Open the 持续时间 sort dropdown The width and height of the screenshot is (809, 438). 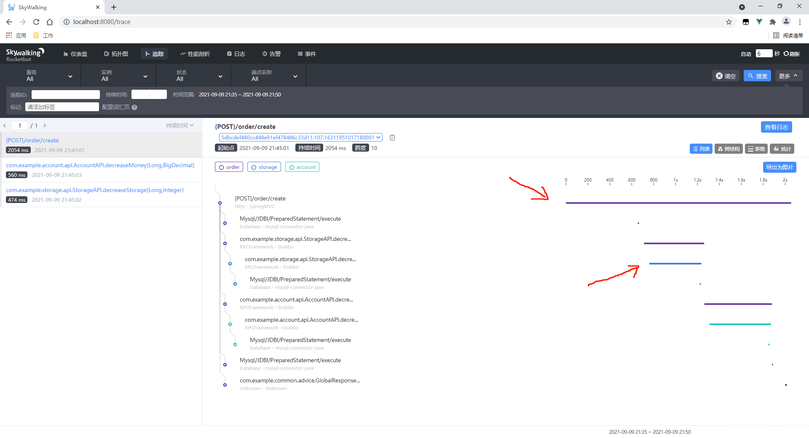180,126
